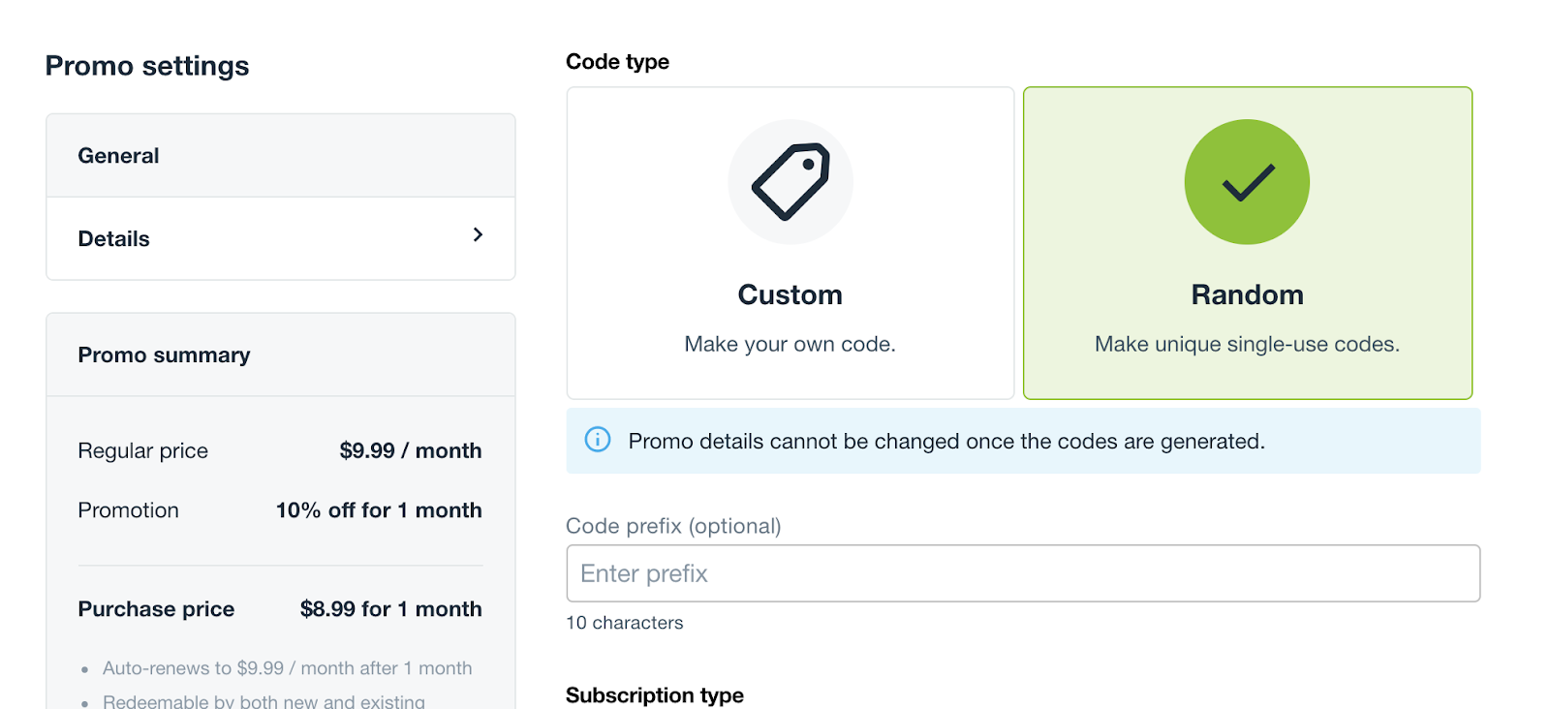Open the Details settings row
Screen dimensions: 1550x709
[280, 239]
